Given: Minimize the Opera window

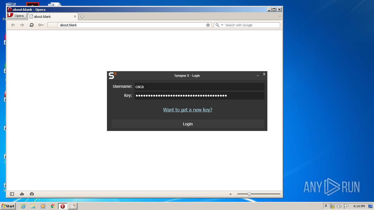Looking at the screenshot, I should click(x=269, y=10).
